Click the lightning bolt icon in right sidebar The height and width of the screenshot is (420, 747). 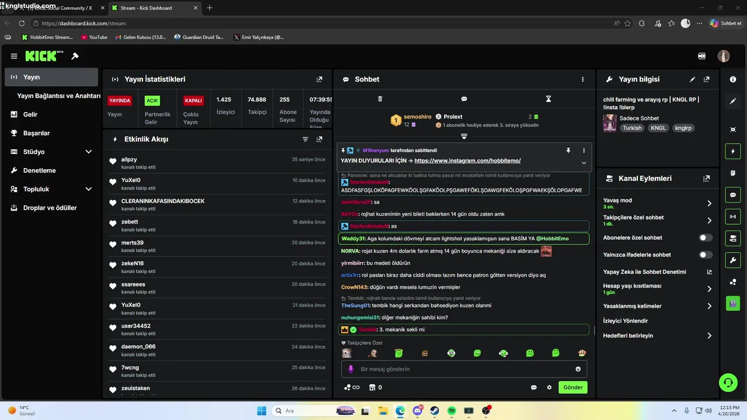tap(733, 152)
